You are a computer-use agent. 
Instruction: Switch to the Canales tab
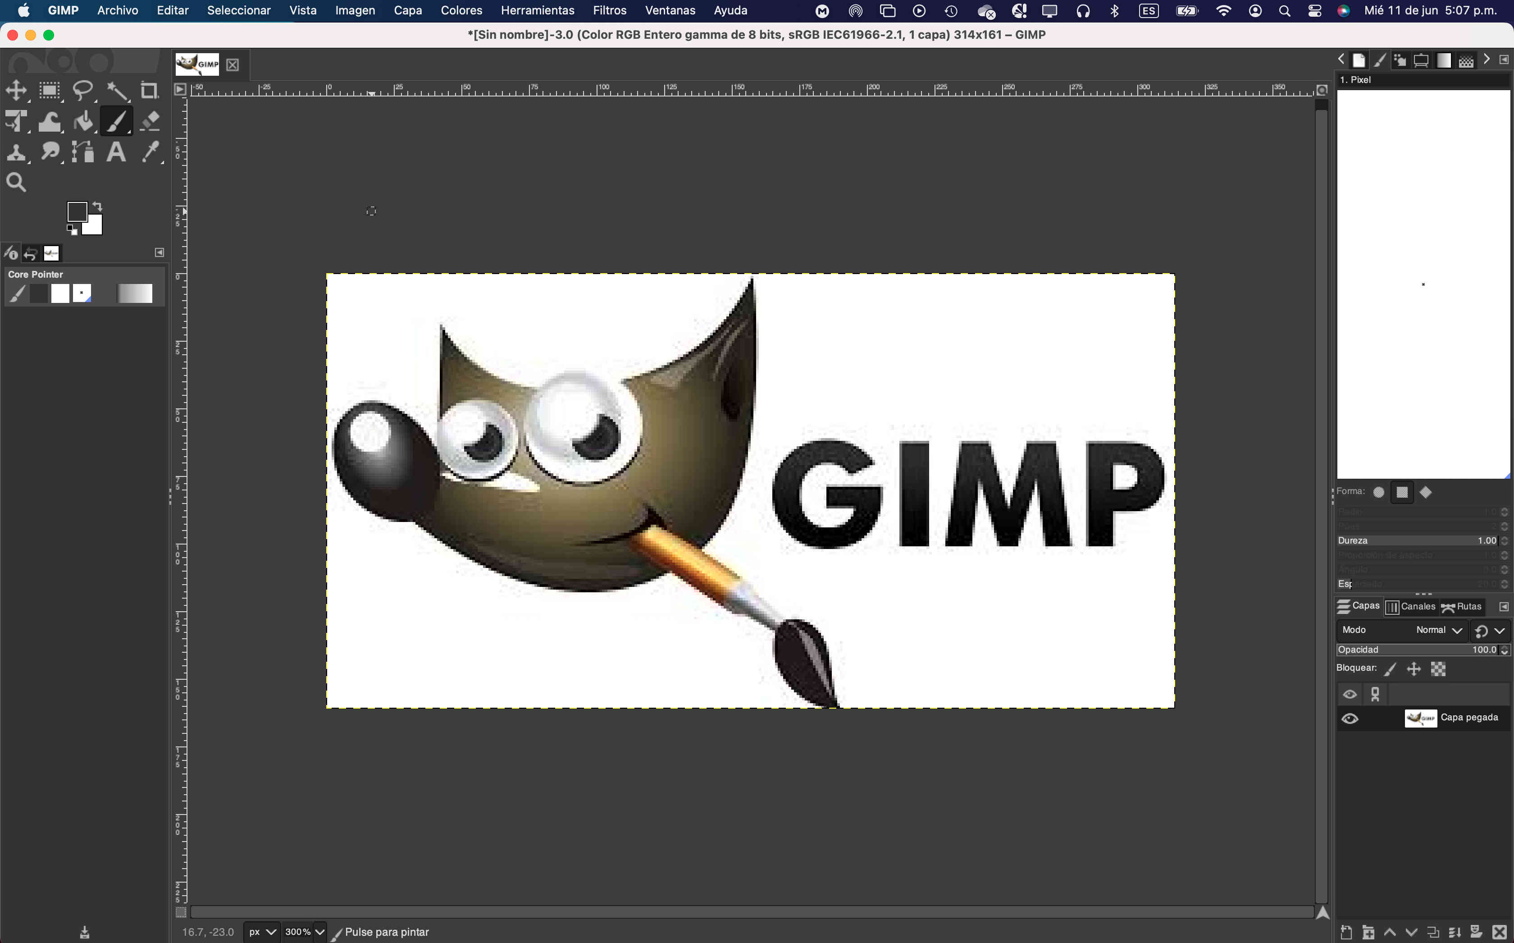[x=1410, y=606]
